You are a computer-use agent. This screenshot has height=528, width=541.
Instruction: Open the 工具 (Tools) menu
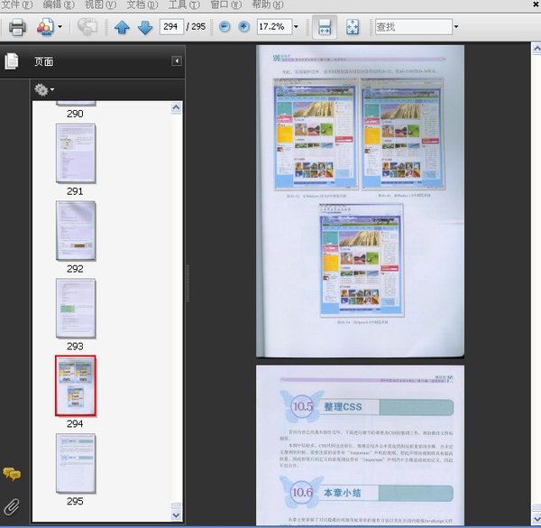pyautogui.click(x=183, y=5)
